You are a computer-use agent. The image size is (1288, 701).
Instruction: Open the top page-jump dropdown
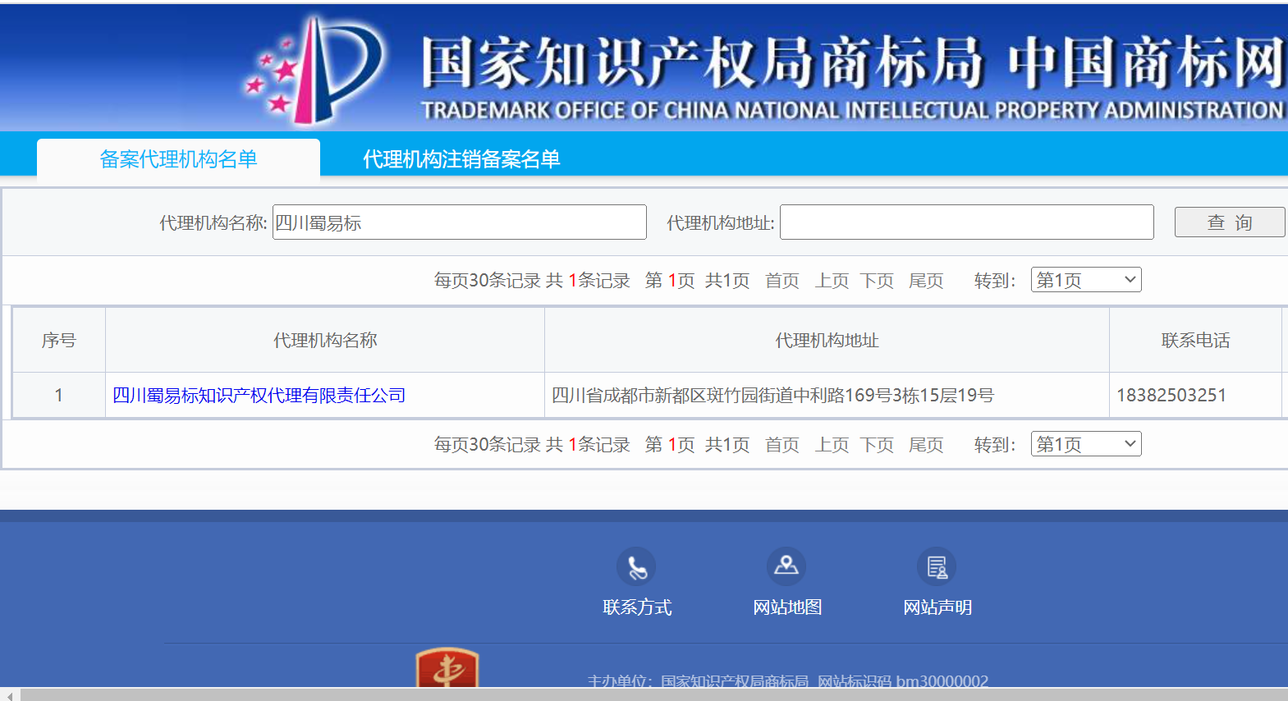[1085, 280]
